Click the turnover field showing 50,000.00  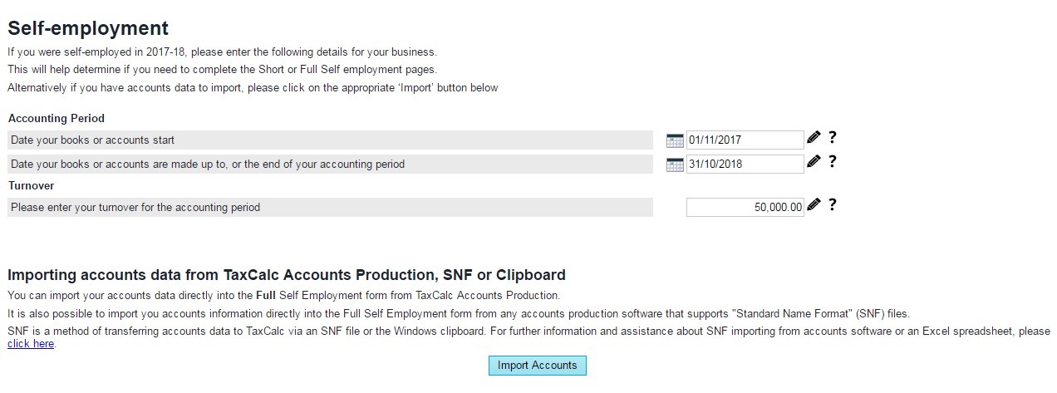click(x=745, y=207)
